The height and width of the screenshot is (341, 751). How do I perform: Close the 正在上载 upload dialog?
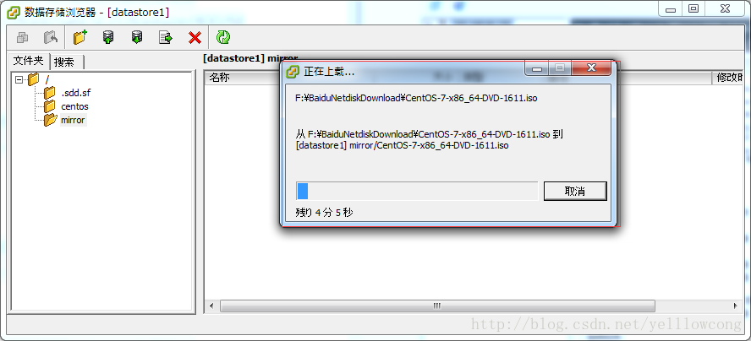click(591, 68)
